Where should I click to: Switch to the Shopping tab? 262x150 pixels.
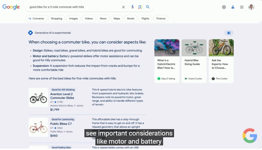56,18
